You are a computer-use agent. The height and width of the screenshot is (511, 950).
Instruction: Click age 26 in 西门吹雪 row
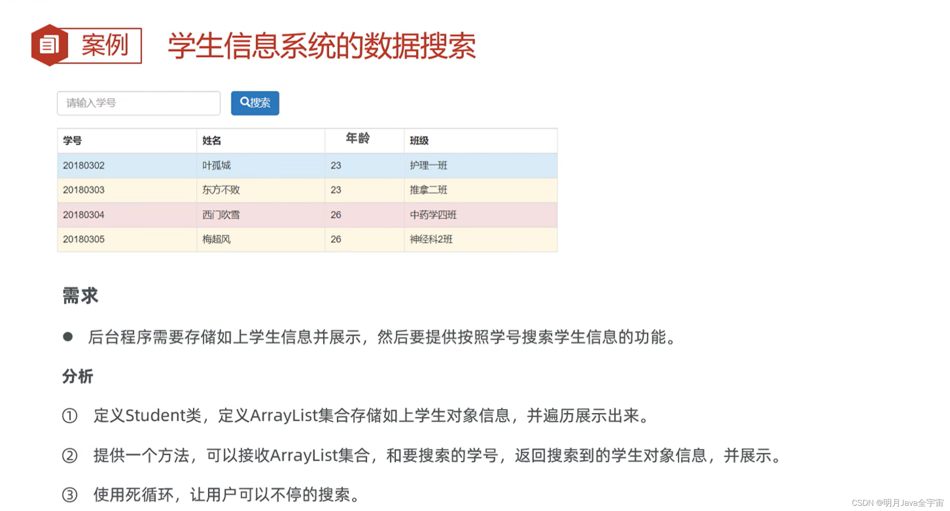[336, 215]
